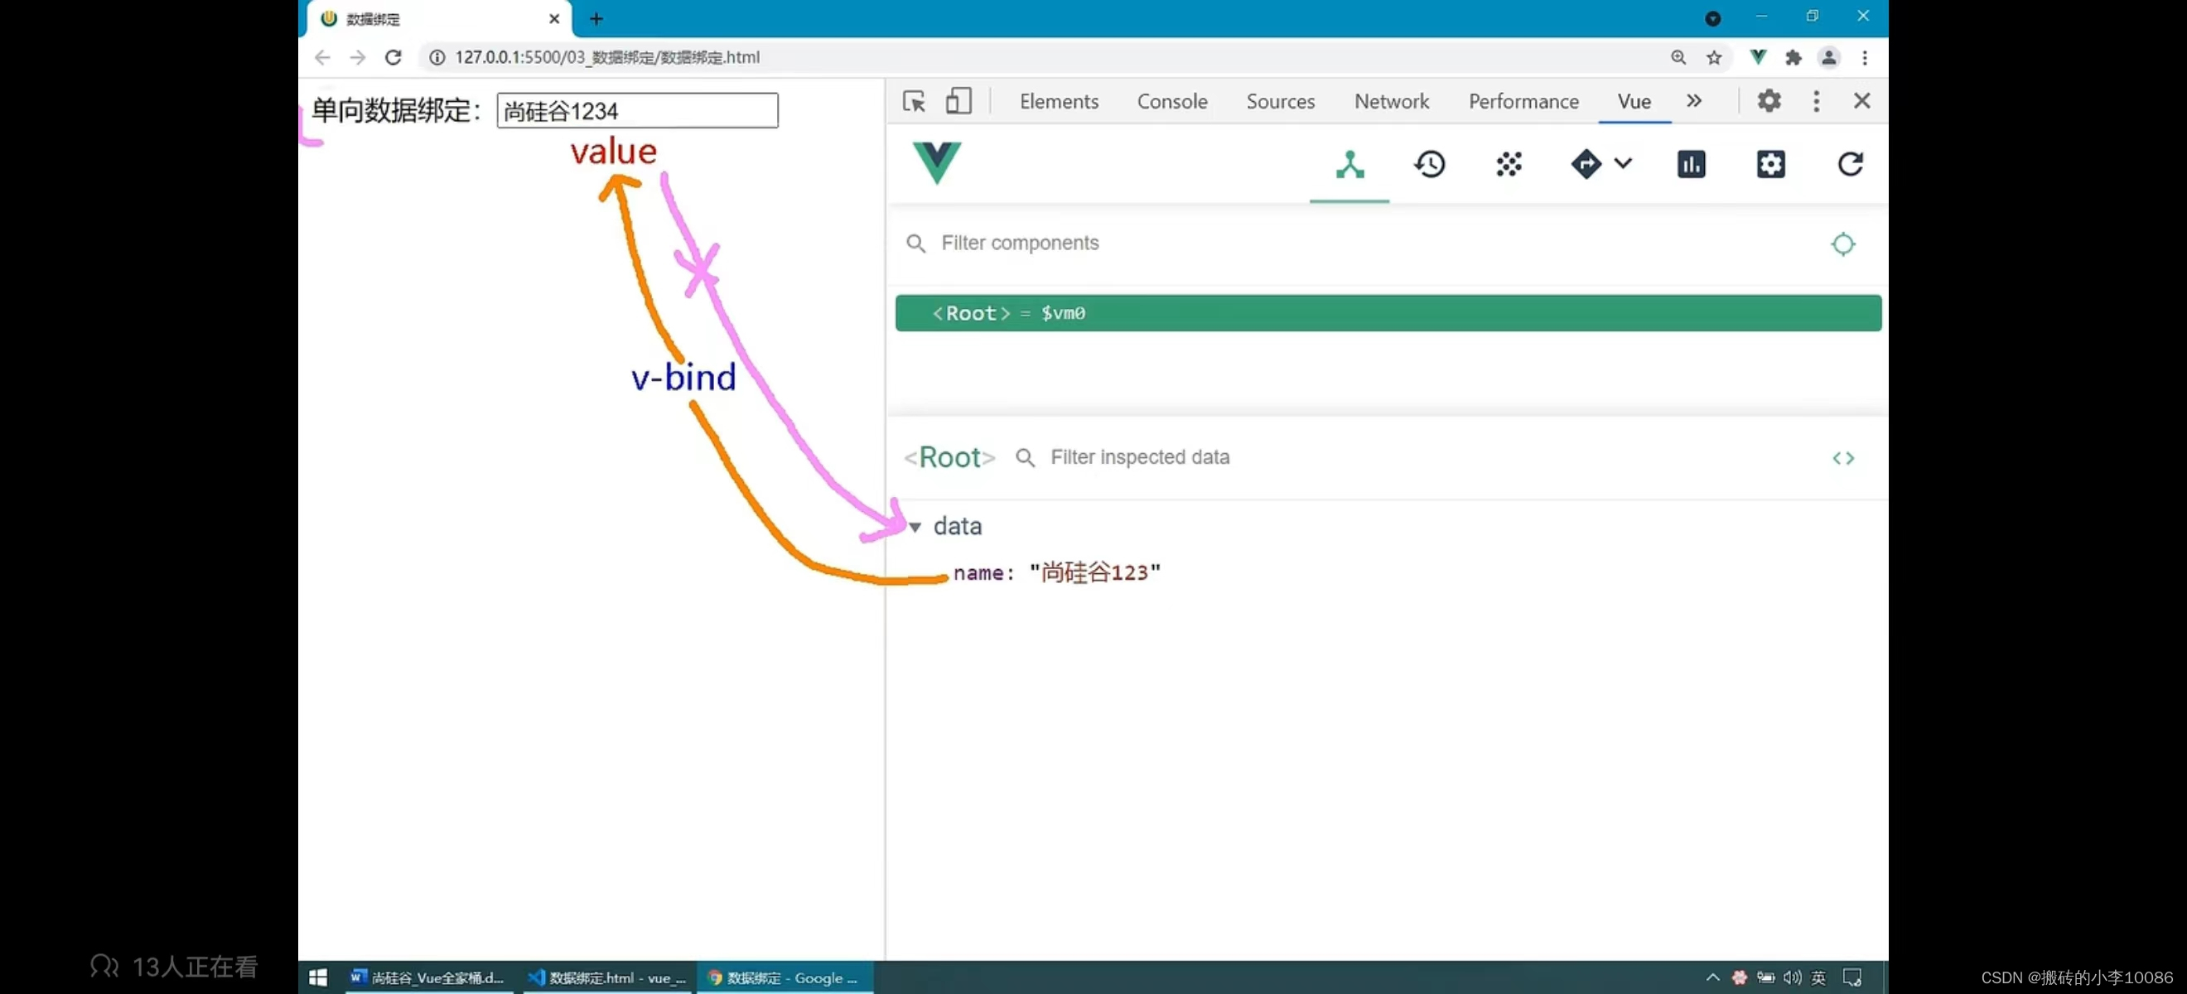2187x994 pixels.
Task: Switch to the Network tab
Action: [x=1392, y=101]
